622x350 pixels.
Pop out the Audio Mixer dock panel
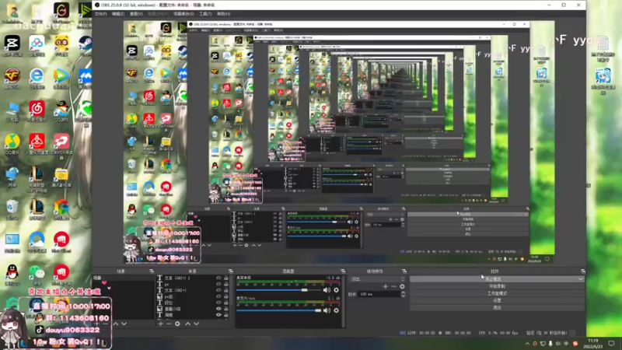(x=343, y=271)
